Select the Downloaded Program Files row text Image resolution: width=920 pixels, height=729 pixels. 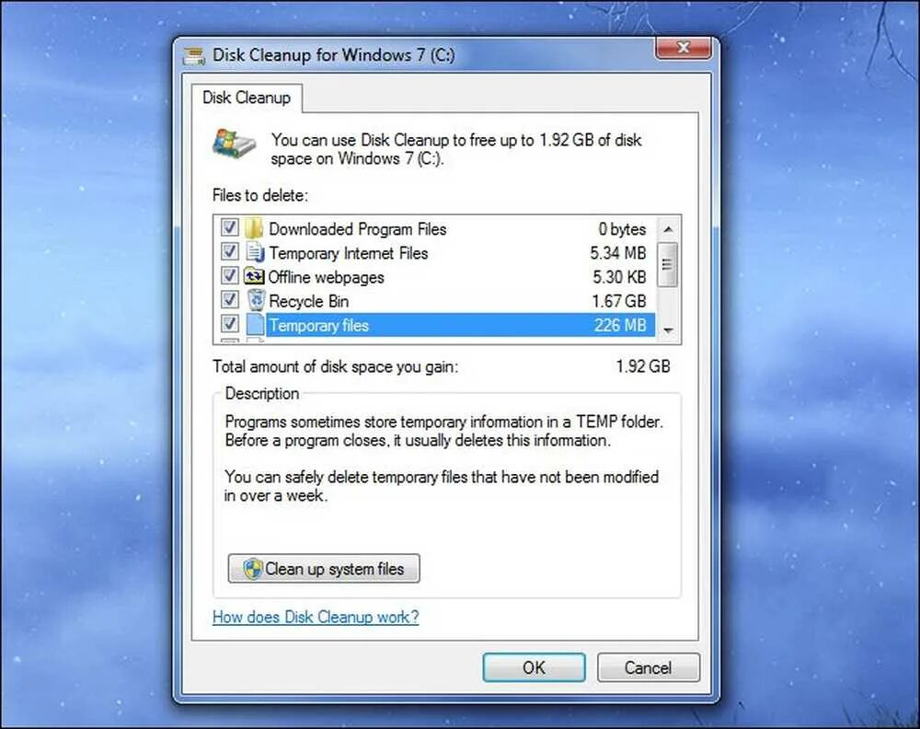357,229
